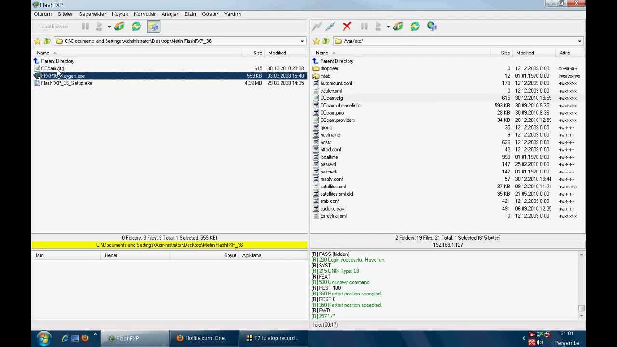617x347 pixels.
Task: Sort remote files by Modified column
Action: click(x=534, y=53)
